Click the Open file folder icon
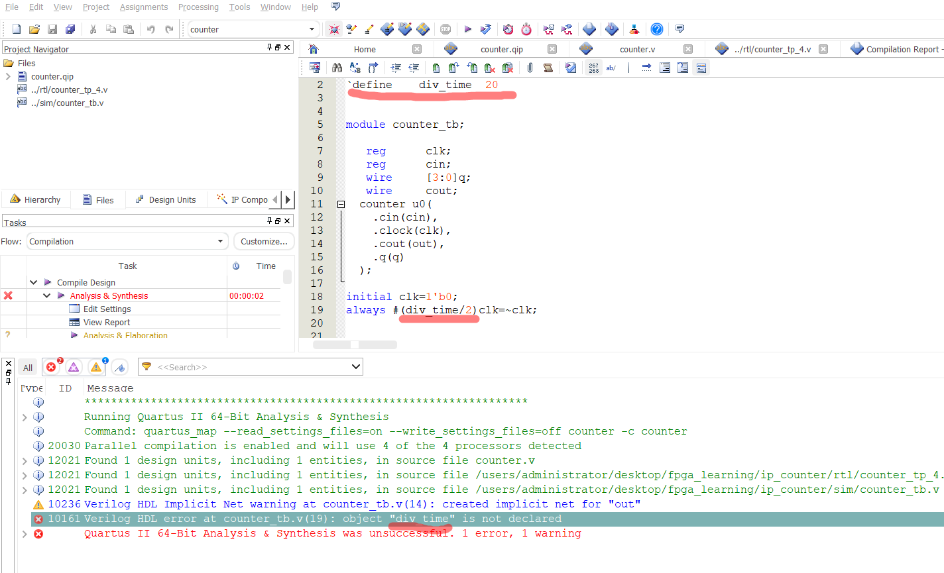Image resolution: width=944 pixels, height=573 pixels. (34, 29)
